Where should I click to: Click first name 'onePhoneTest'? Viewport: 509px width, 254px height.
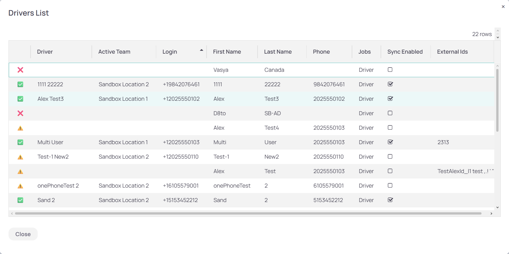(x=232, y=186)
